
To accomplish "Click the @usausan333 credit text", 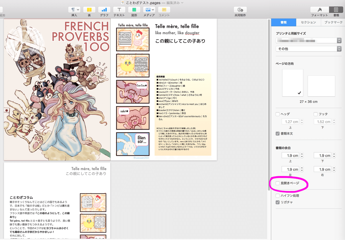I will 141,158.
